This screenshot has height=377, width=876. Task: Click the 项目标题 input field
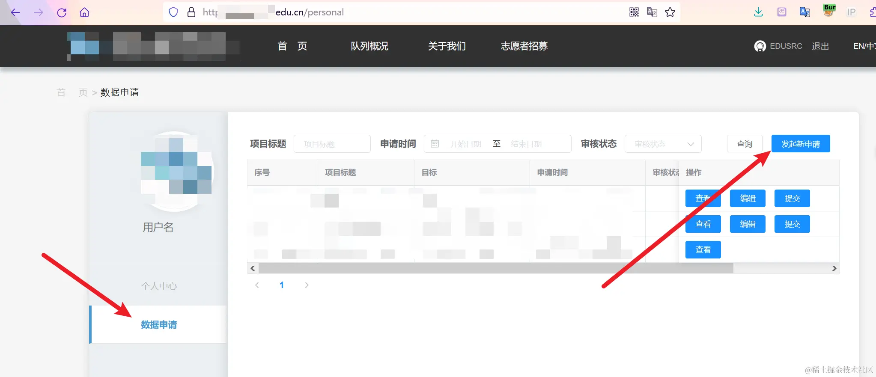(x=332, y=144)
